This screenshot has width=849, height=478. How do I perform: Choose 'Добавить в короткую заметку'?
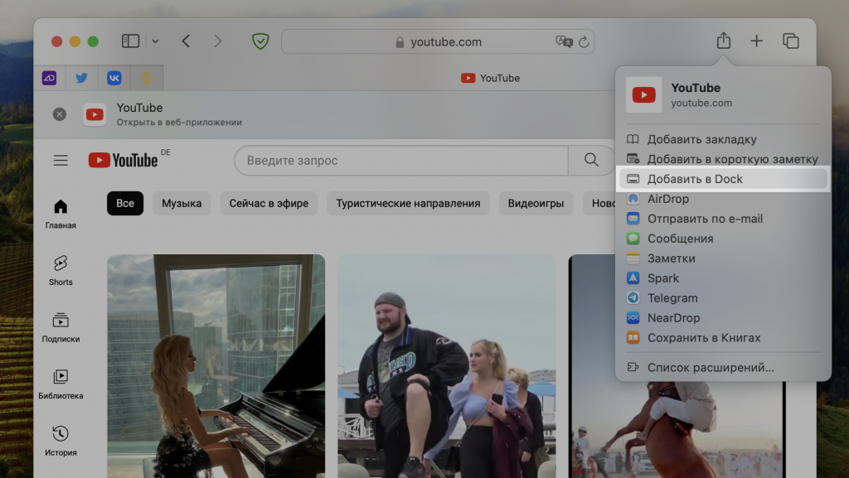(722, 159)
